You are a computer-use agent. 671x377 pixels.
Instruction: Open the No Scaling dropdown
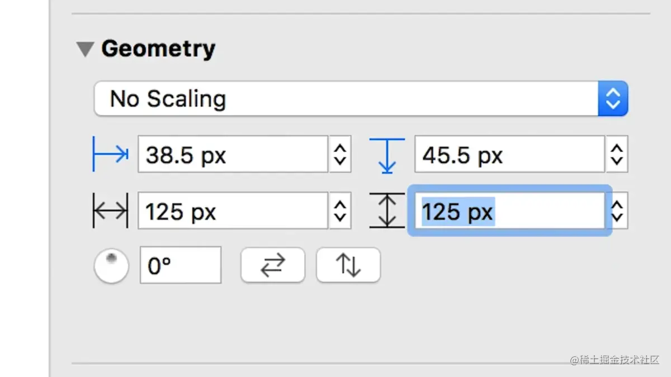pos(347,99)
